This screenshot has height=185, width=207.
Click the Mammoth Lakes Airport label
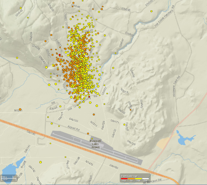95,144
